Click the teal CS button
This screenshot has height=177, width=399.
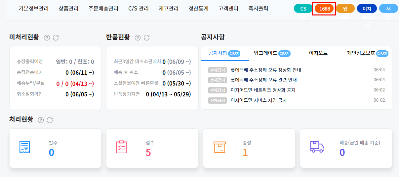click(x=303, y=9)
